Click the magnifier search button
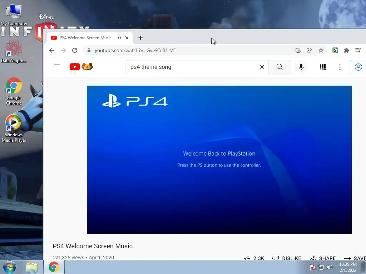Viewport: 366px width, 274px height. 280,67
